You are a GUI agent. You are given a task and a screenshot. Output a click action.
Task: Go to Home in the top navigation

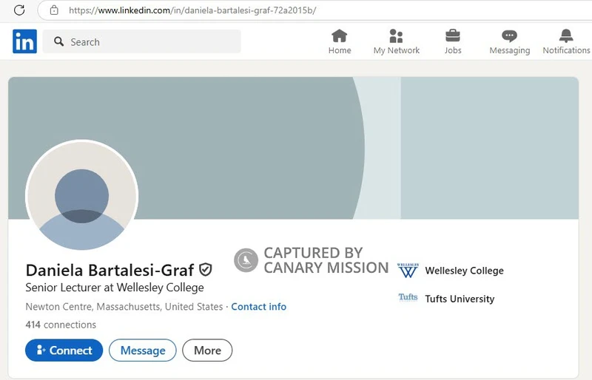[340, 41]
